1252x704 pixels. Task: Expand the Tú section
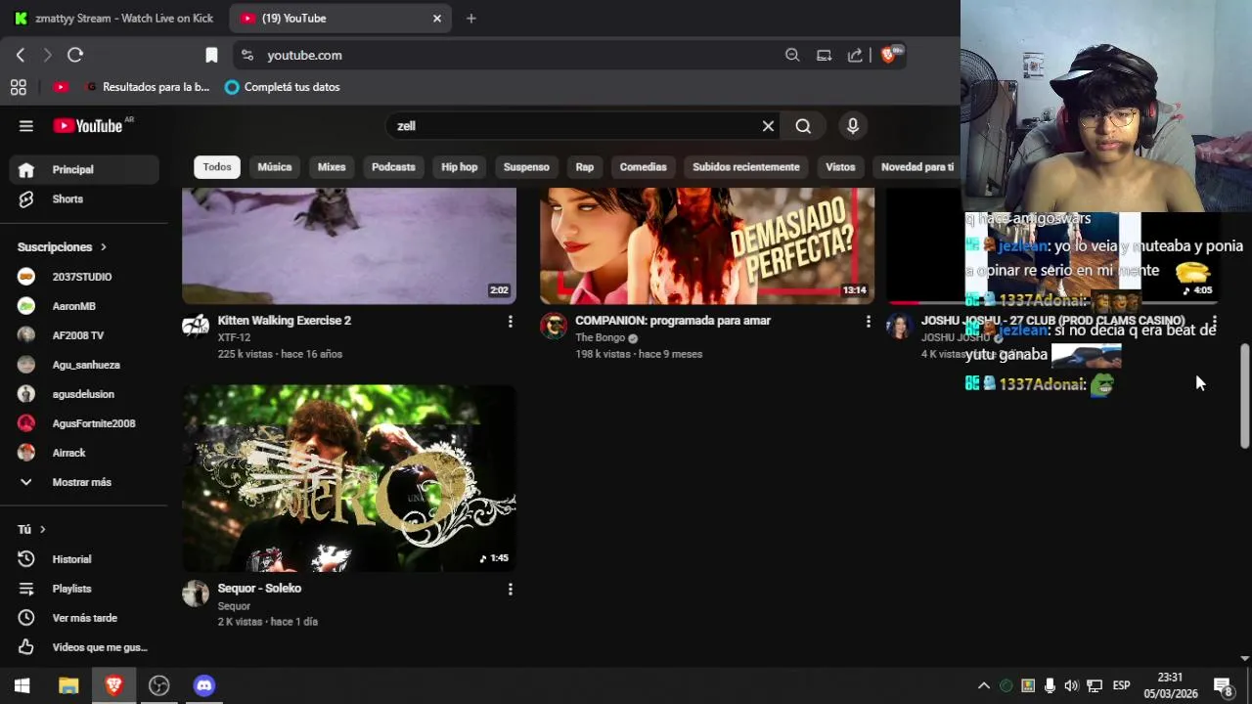32,529
